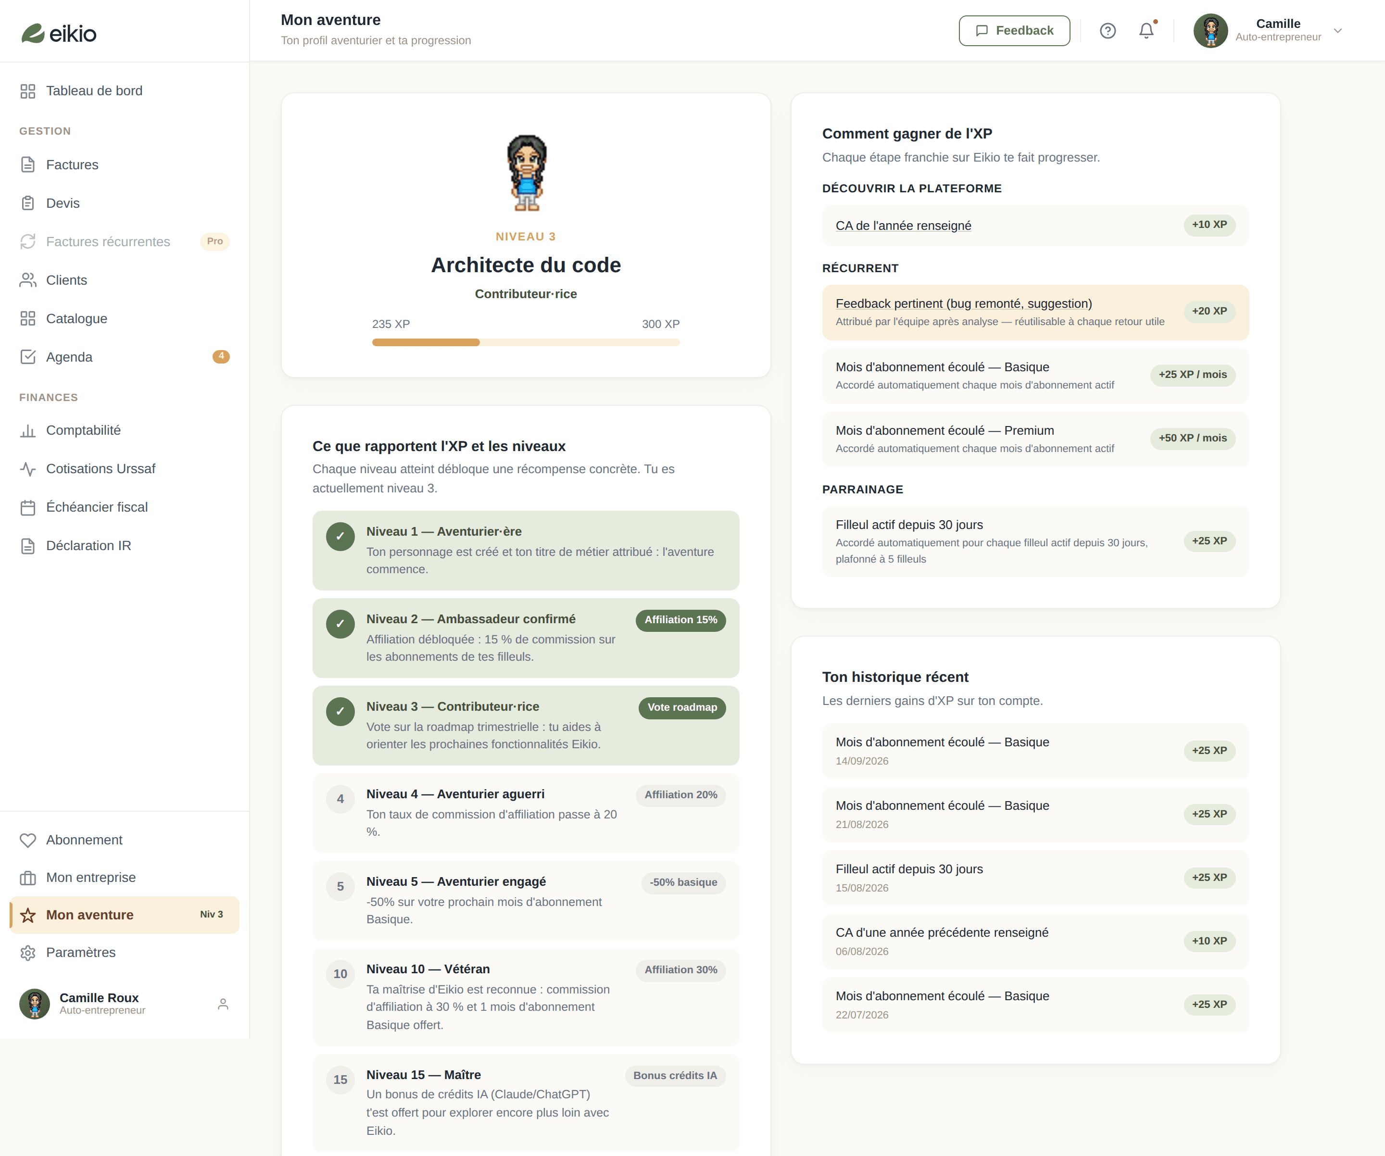1385x1156 pixels.
Task: Click the Cotisations Urssaf pulse icon
Action: (28, 469)
